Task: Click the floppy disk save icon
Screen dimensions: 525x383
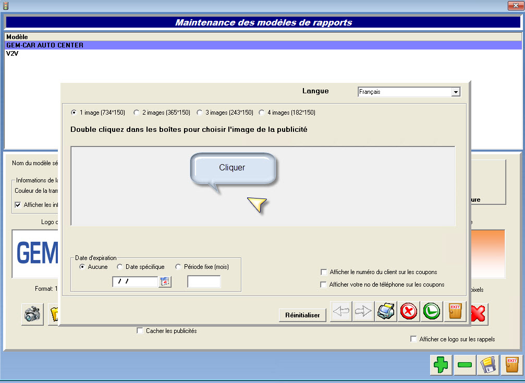Action: (488, 365)
